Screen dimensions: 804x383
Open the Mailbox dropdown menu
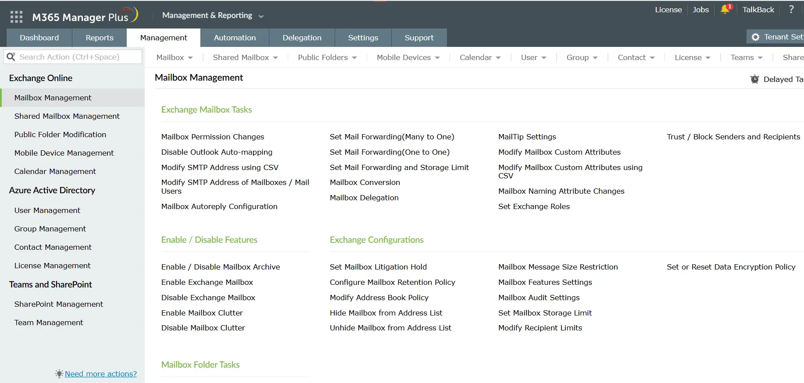point(175,57)
